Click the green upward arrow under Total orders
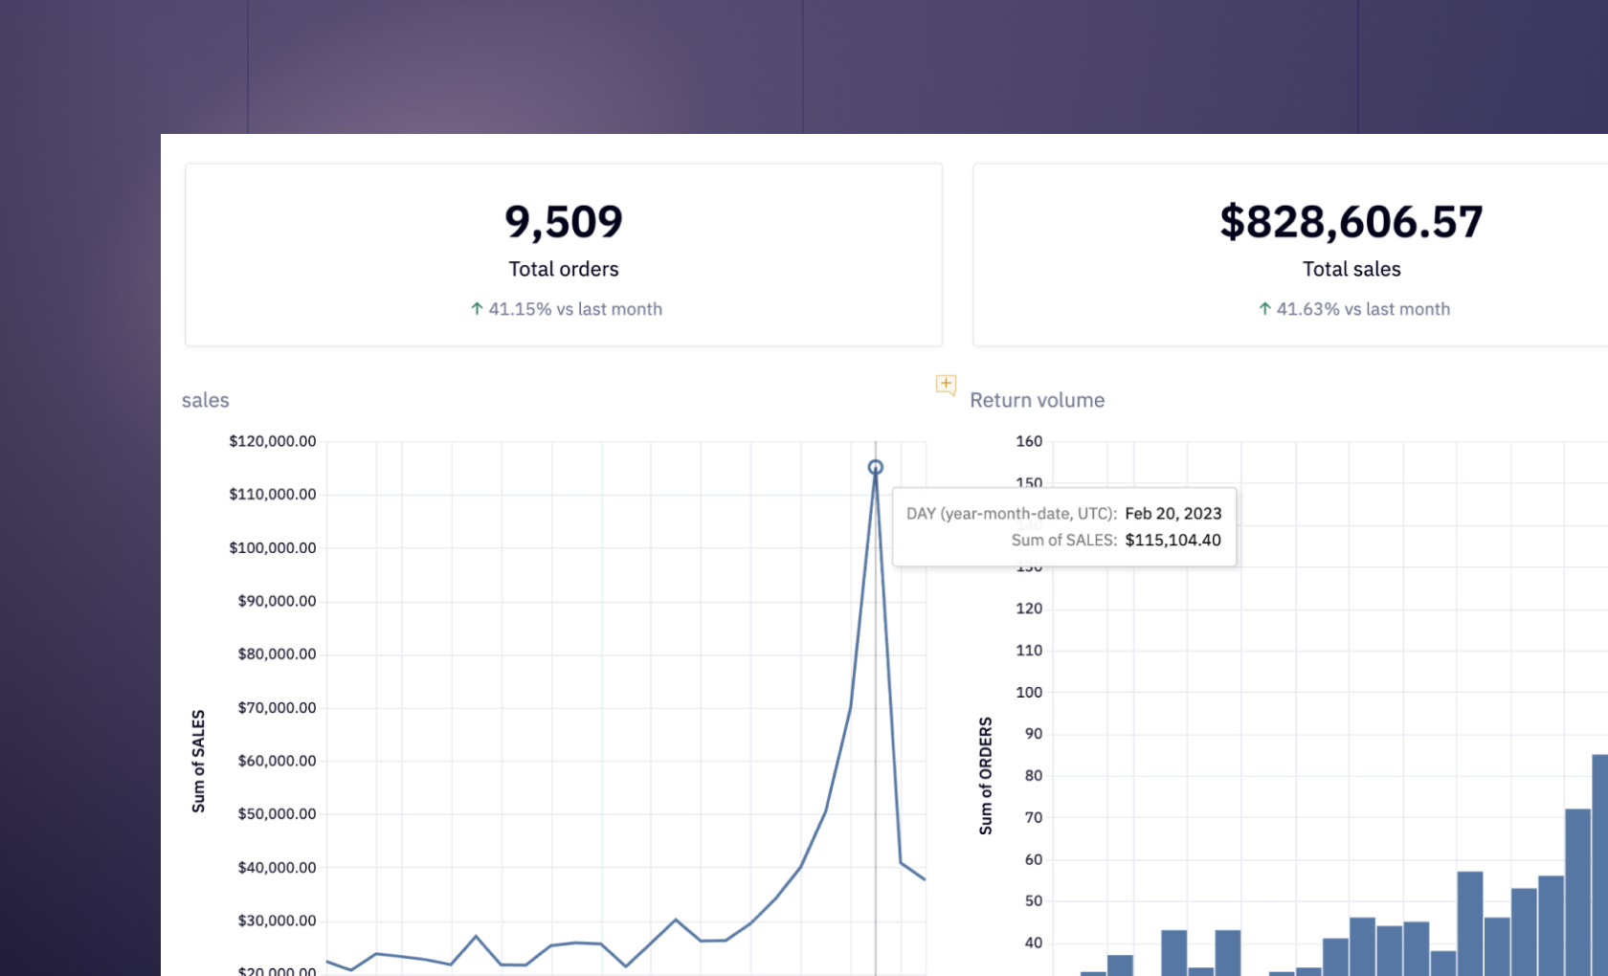1608x976 pixels. click(475, 308)
